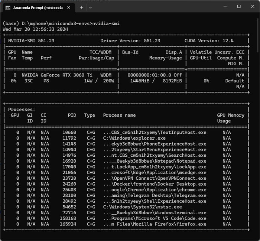Screen dimensions: 260x241
Task: Click the terminal icon on the tab
Action: [8, 8]
